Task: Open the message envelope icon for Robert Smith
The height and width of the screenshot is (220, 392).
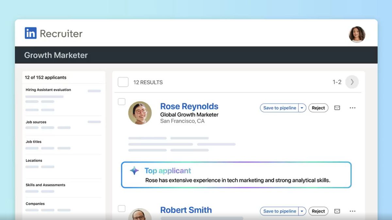Action: coord(337,211)
